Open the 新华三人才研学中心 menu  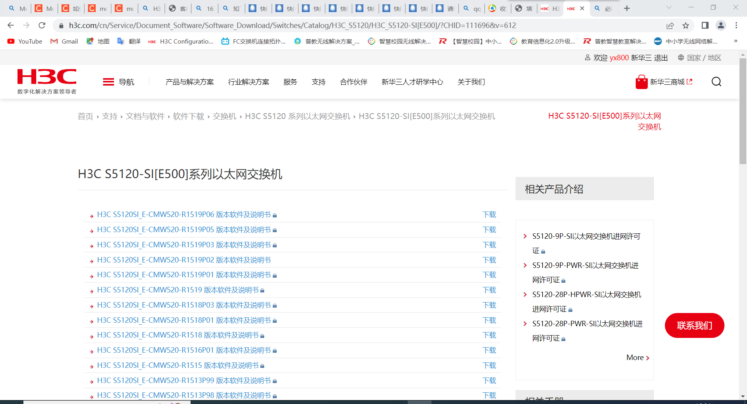tap(412, 82)
